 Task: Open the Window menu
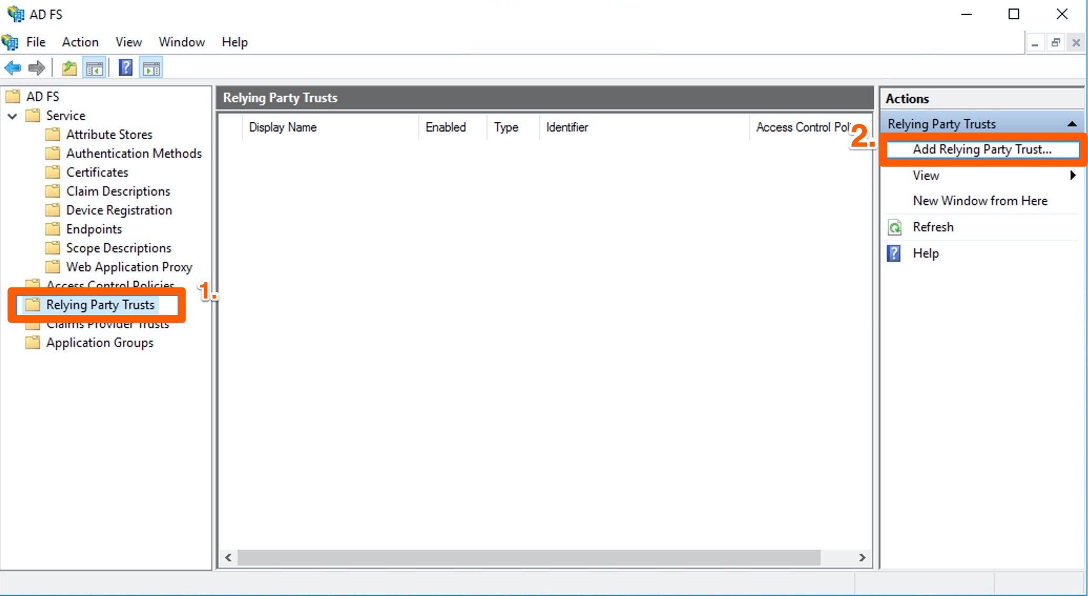181,42
